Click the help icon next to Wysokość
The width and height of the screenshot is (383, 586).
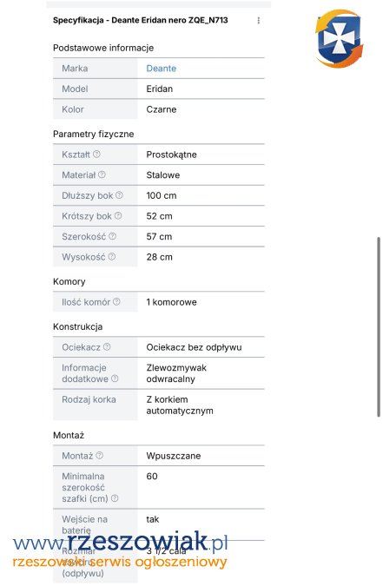pyautogui.click(x=111, y=257)
